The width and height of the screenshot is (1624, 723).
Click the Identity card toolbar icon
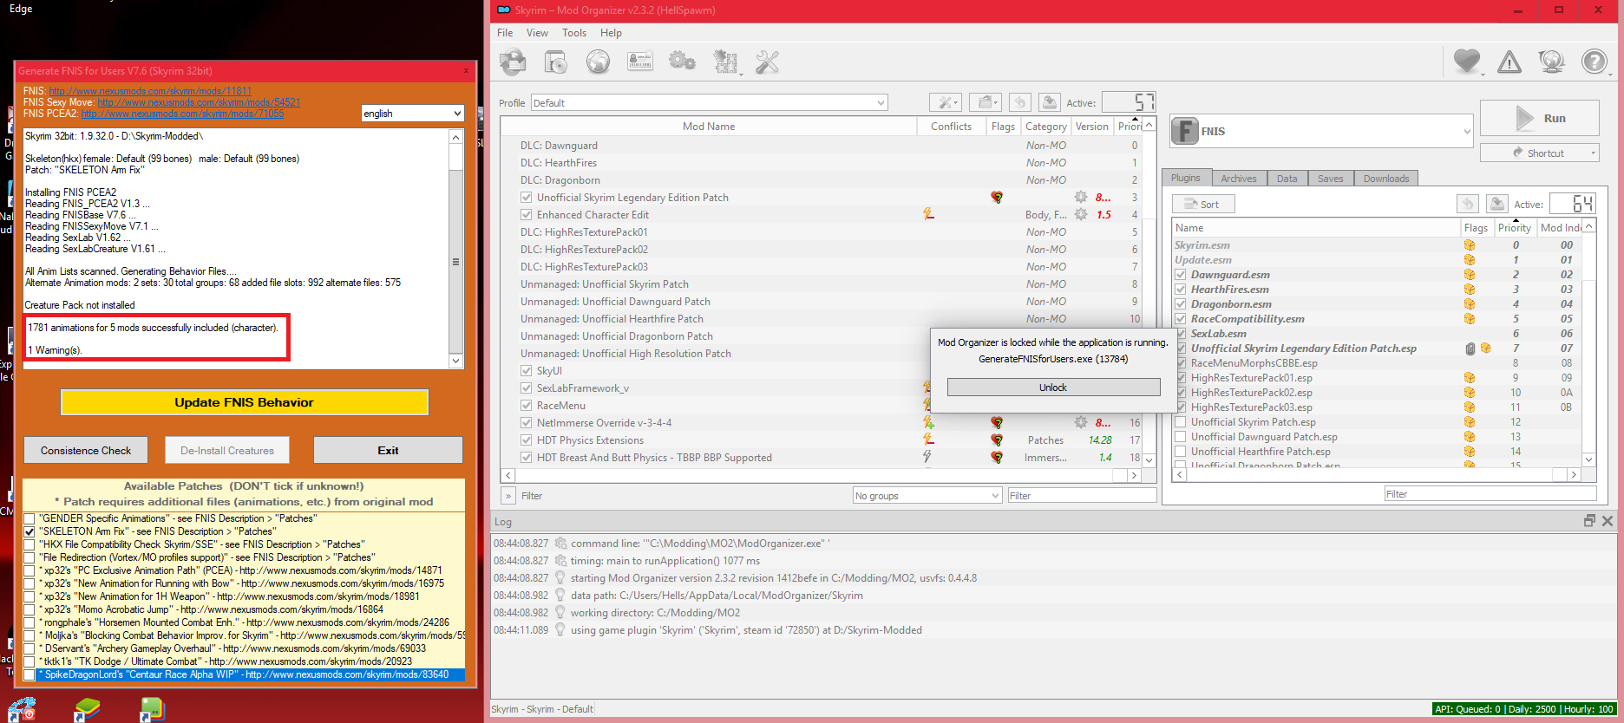click(x=640, y=62)
